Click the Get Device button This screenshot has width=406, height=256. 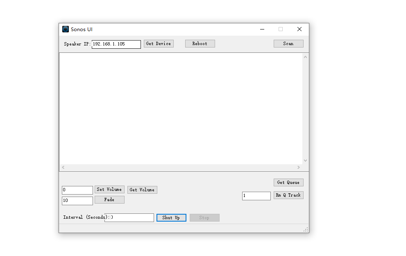(159, 43)
